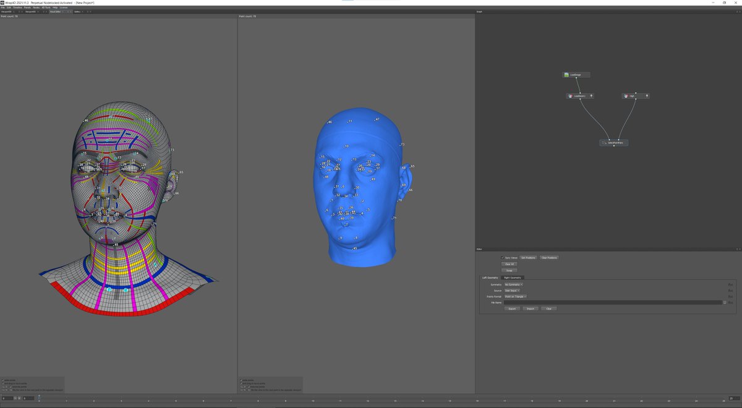The image size is (742, 408).
Task: Switch to the Visual Editor tab
Action: pyautogui.click(x=55, y=12)
